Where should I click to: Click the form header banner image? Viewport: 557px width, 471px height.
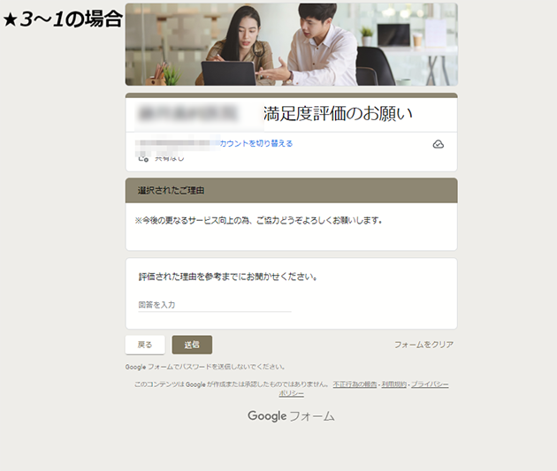coord(291,44)
